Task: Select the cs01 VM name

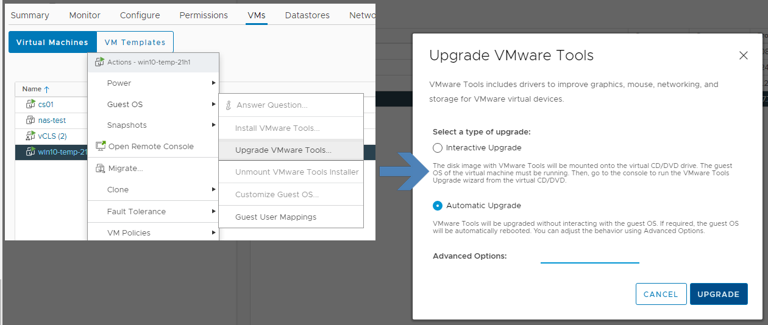Action: 46,104
